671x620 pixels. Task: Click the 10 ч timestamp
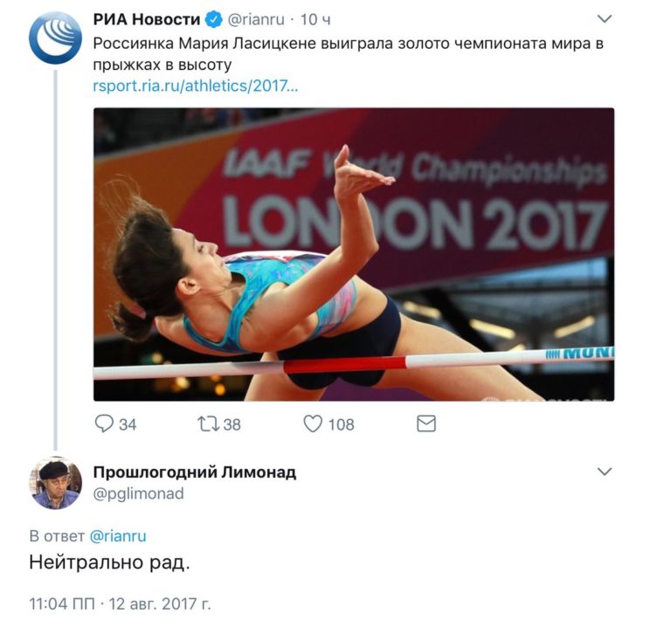click(x=315, y=20)
